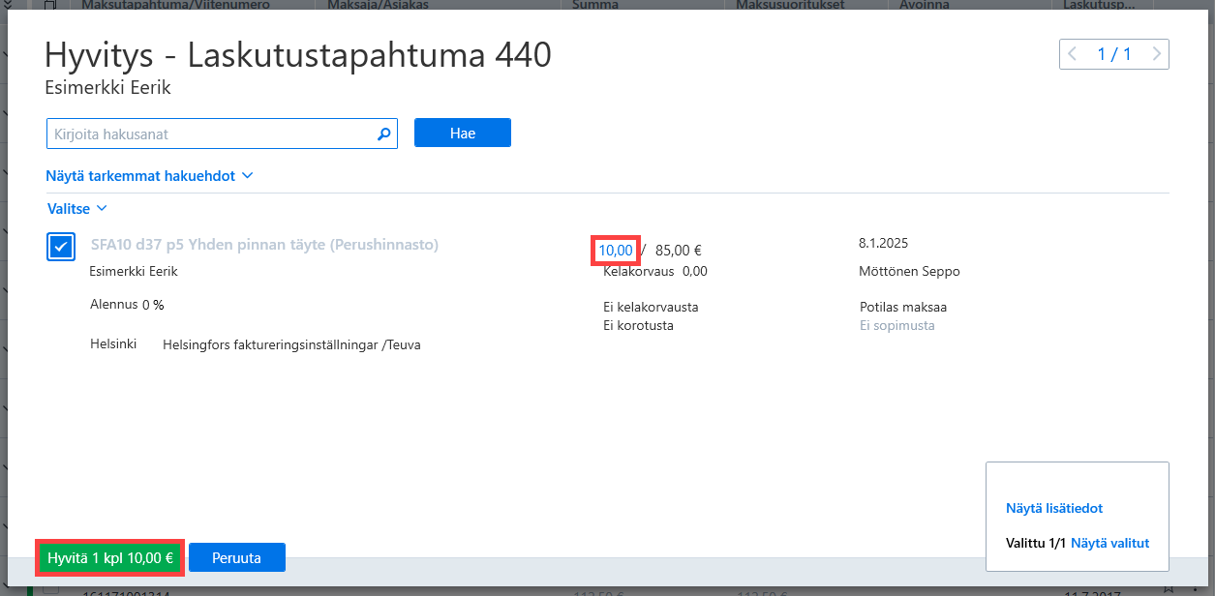
Task: Go to next page with right arrow
Action: coord(1156,54)
